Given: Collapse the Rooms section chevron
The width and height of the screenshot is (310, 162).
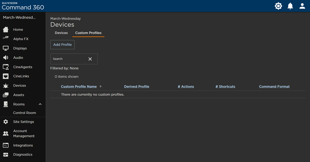Looking at the screenshot, I should pyautogui.click(x=40, y=104).
